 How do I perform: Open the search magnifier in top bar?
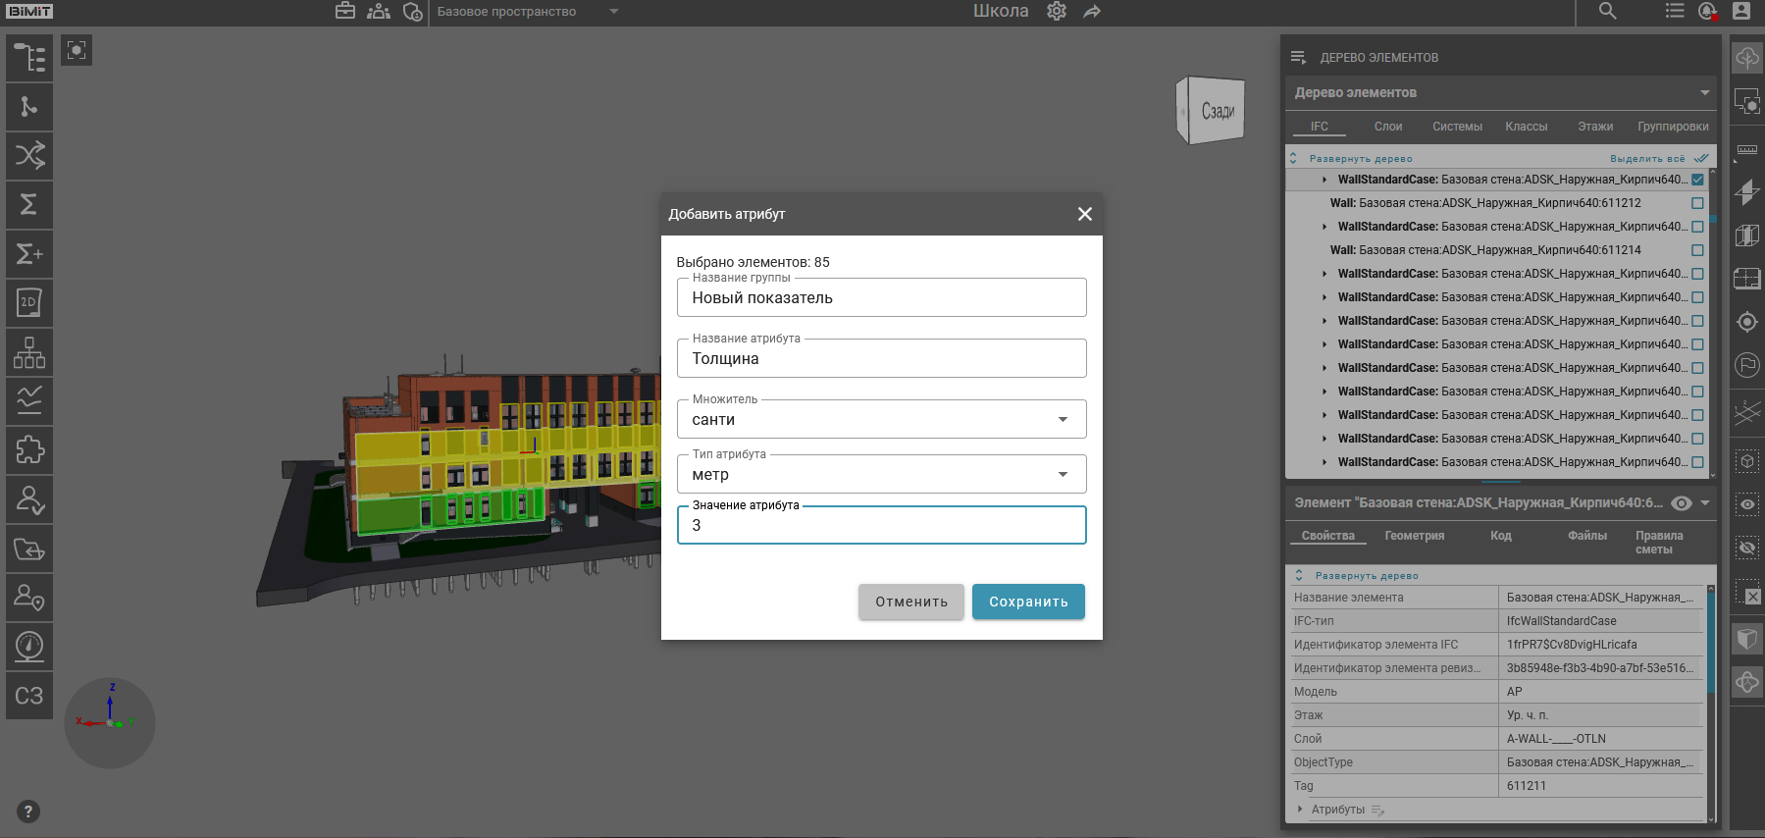coord(1607,12)
